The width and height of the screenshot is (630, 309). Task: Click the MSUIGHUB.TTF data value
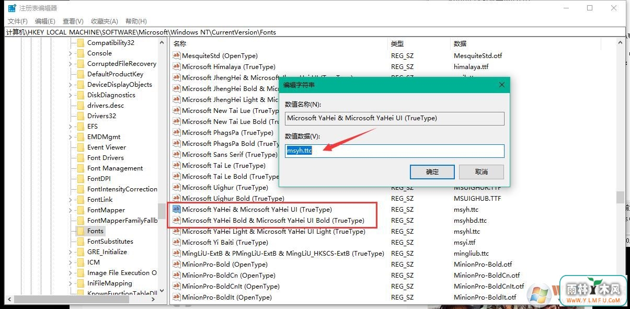(477, 199)
